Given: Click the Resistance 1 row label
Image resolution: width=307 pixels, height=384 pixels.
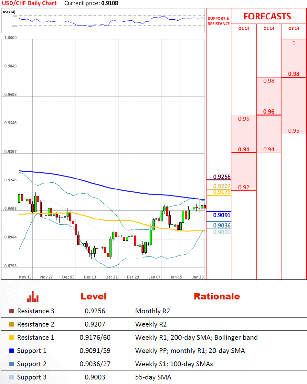Looking at the screenshot, I should click(x=36, y=338).
